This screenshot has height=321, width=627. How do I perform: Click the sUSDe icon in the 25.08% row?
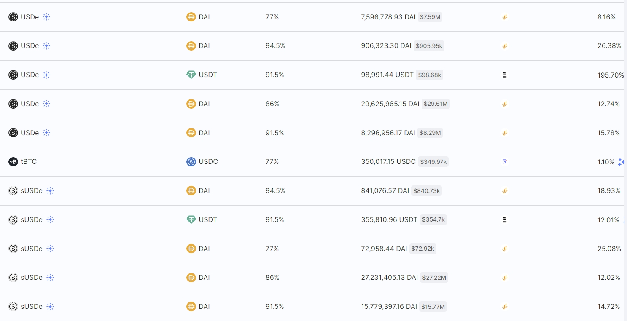point(13,249)
